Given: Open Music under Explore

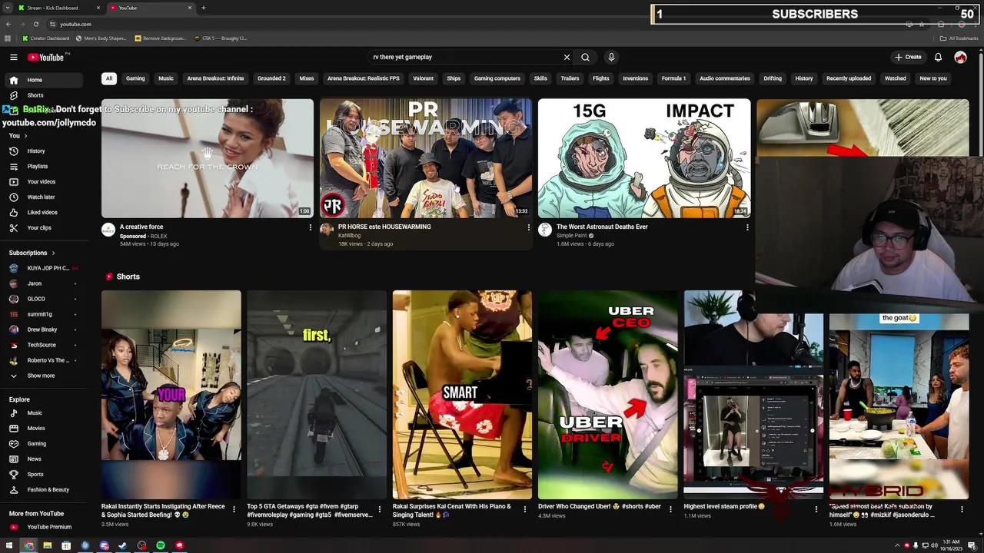Looking at the screenshot, I should 43,413.
